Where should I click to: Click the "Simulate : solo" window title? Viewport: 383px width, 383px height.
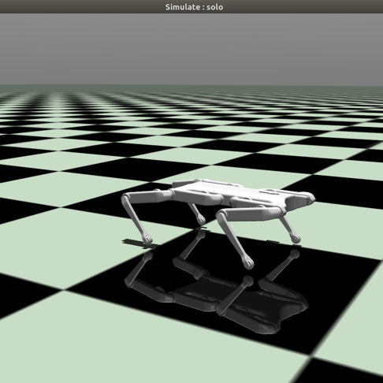pos(194,7)
